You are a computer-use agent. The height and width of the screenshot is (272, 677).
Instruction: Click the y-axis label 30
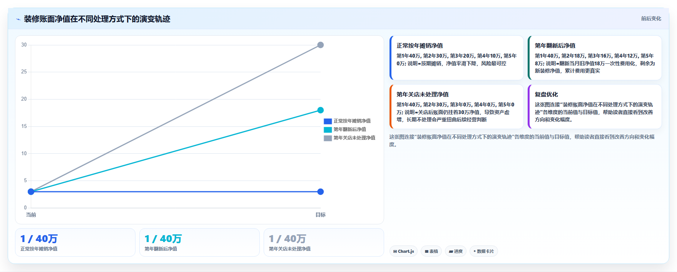pos(24,45)
